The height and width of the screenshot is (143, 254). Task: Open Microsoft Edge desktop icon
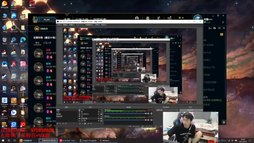coord(23,42)
